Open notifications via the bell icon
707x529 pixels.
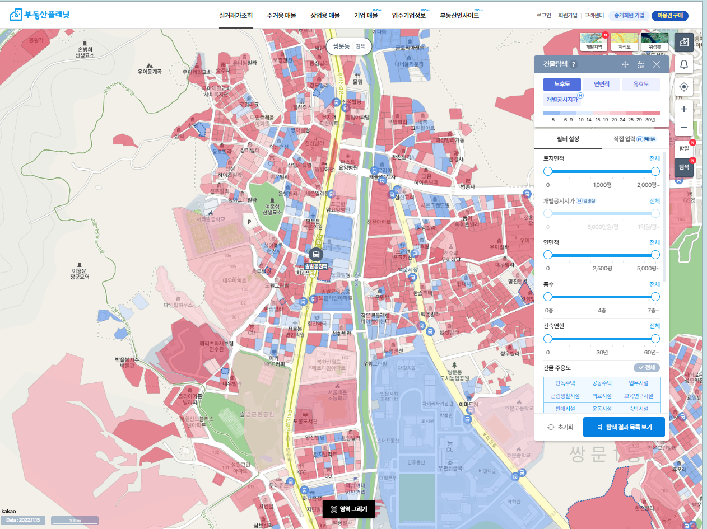[x=683, y=64]
